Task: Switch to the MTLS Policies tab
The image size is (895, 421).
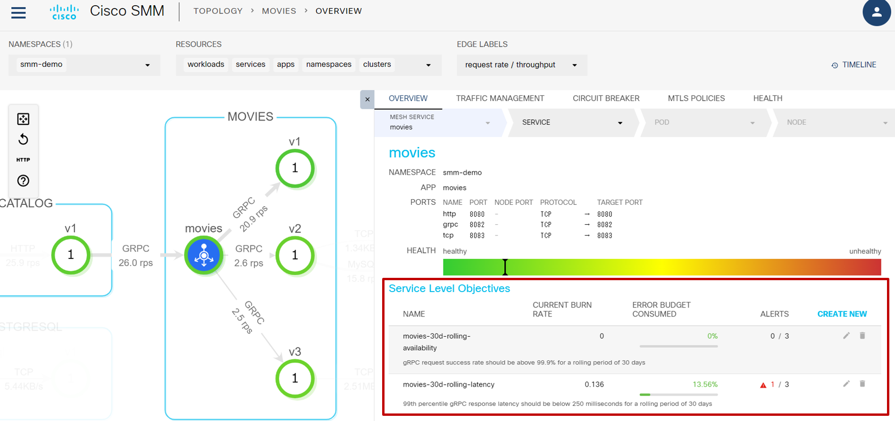Action: (696, 98)
